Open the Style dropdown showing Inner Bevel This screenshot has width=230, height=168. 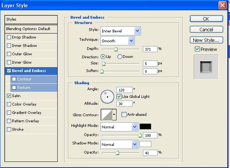[121, 31]
